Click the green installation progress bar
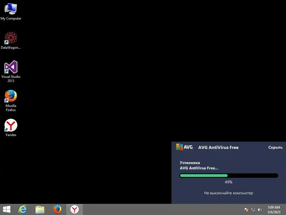 229,176
